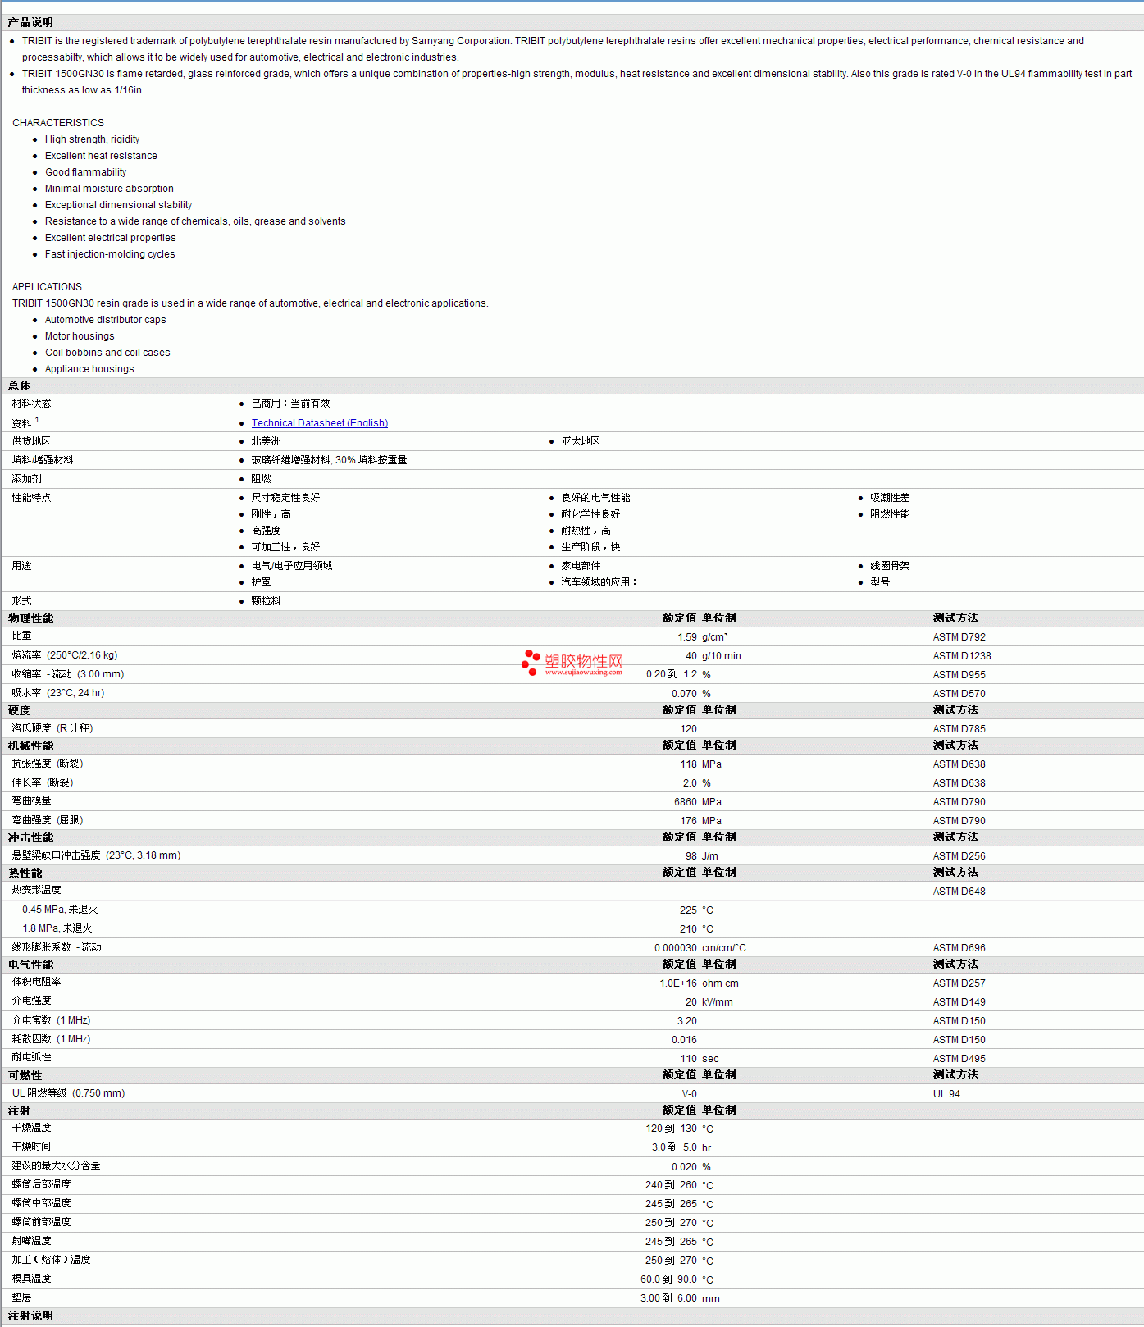Click the '玻璃纤维增强材料, 30% 填料按重量' entry
Screen dimensions: 1144x1327
[x=329, y=460]
